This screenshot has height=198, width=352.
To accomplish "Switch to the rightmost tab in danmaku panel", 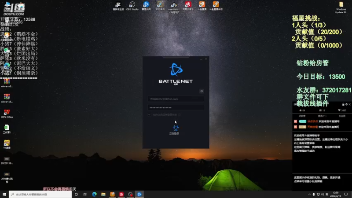I will click(342, 116).
